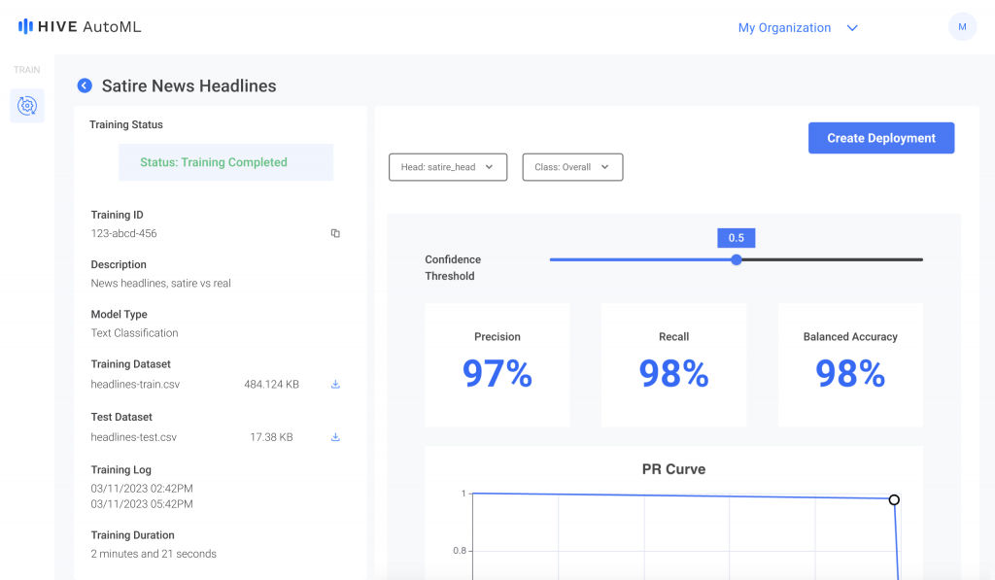
Task: Click the TRAIN sidebar label
Action: pos(26,70)
